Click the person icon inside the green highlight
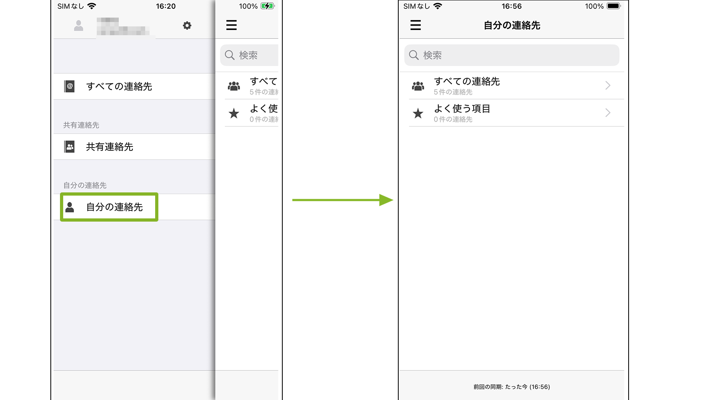This screenshot has width=711, height=400. (70, 207)
